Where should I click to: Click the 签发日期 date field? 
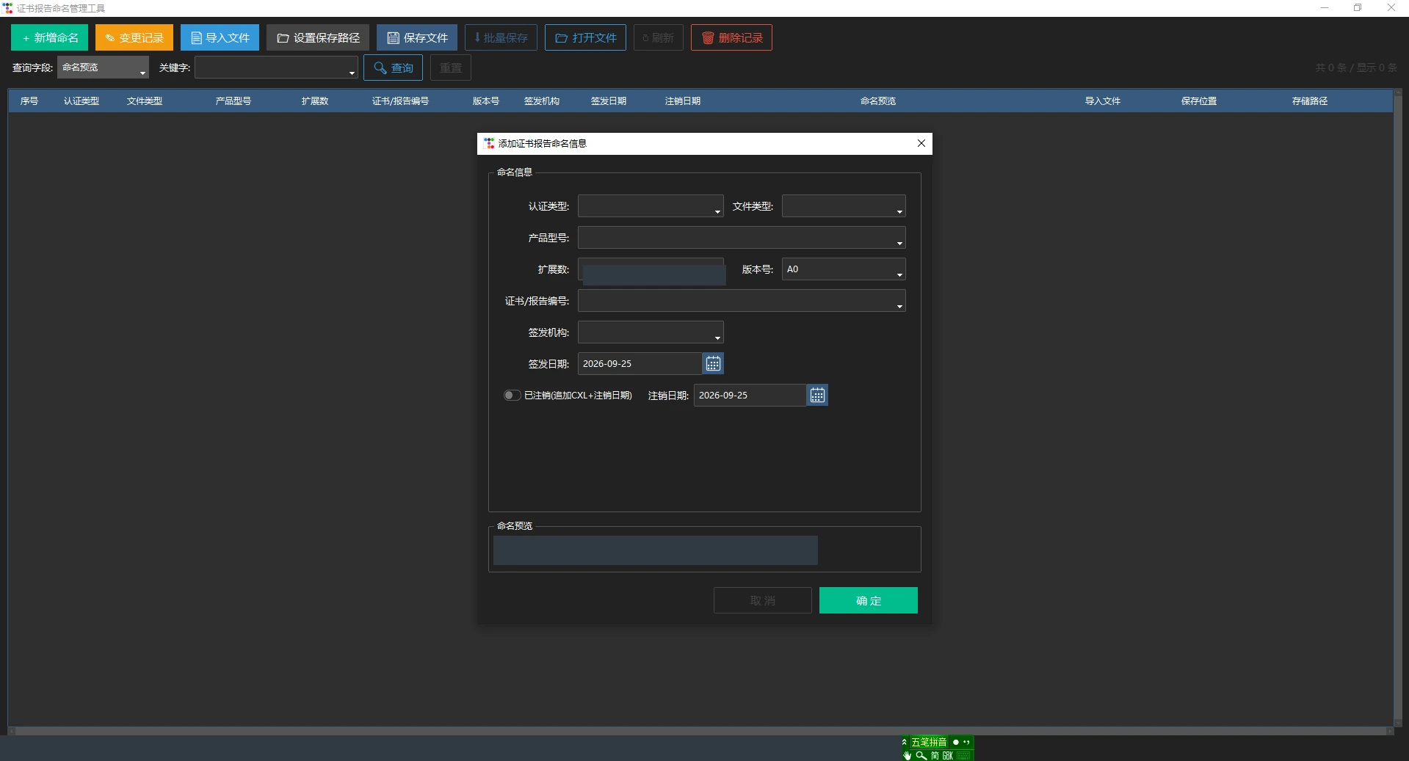point(640,363)
